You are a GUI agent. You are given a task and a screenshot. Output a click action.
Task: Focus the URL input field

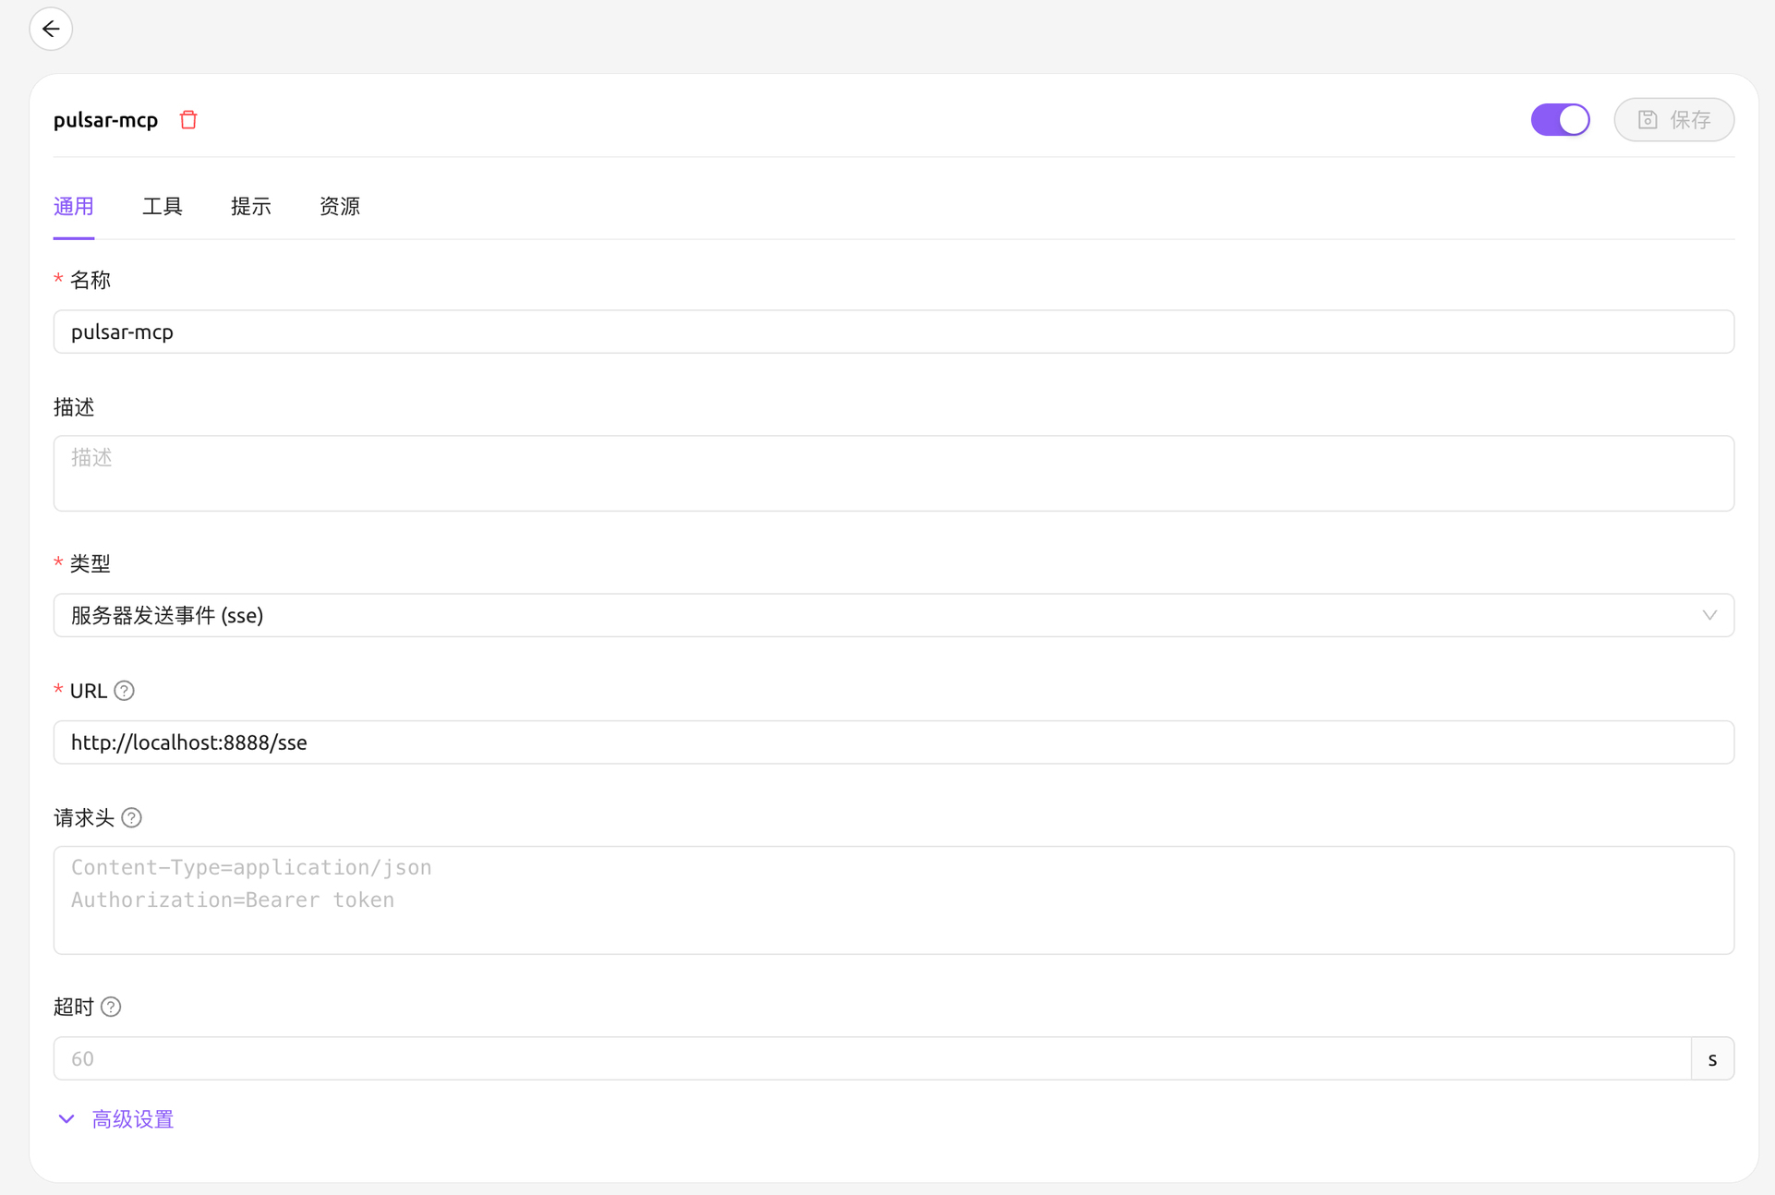(x=894, y=742)
